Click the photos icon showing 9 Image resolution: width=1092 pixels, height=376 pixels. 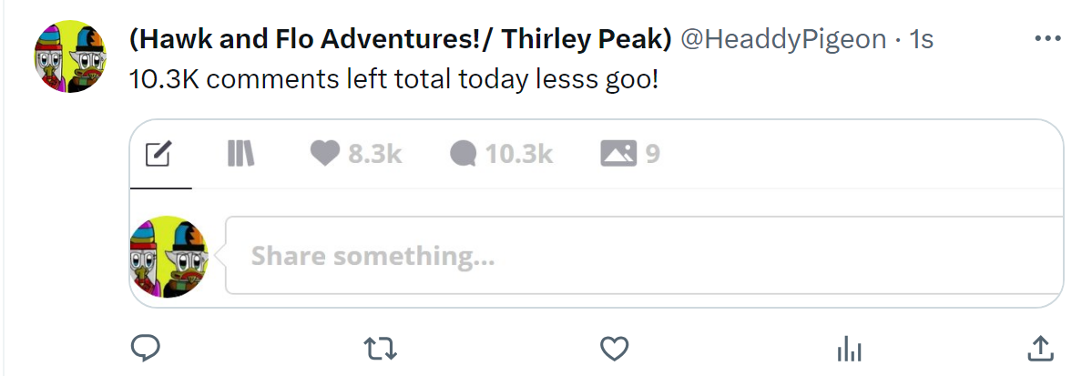(617, 155)
